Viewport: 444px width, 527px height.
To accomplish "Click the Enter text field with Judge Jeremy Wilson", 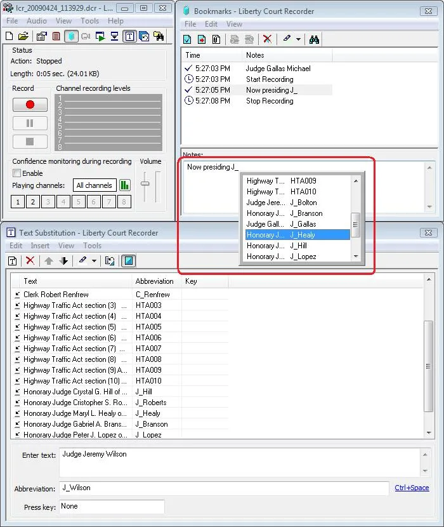I will click(240, 462).
